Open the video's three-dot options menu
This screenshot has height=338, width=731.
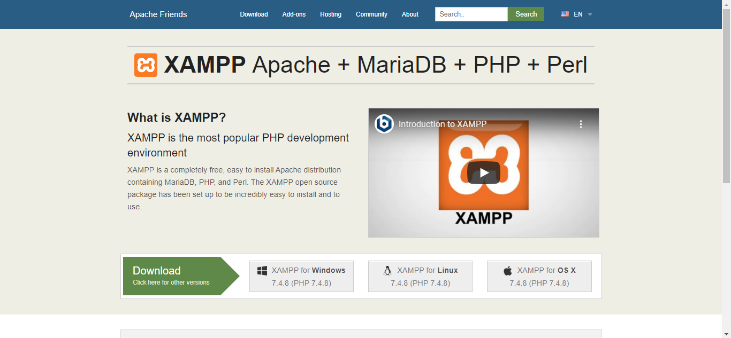tap(581, 124)
